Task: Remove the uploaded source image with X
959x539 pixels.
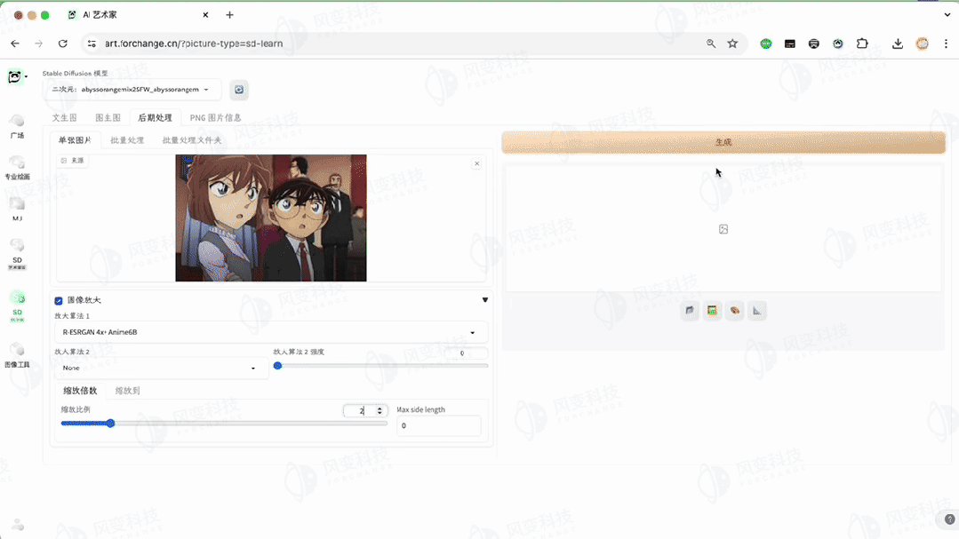Action: point(477,163)
